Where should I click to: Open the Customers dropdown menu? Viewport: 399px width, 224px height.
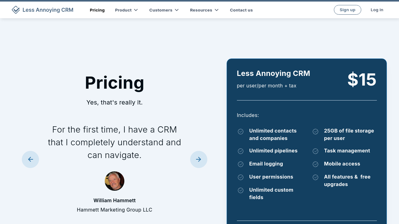click(164, 10)
